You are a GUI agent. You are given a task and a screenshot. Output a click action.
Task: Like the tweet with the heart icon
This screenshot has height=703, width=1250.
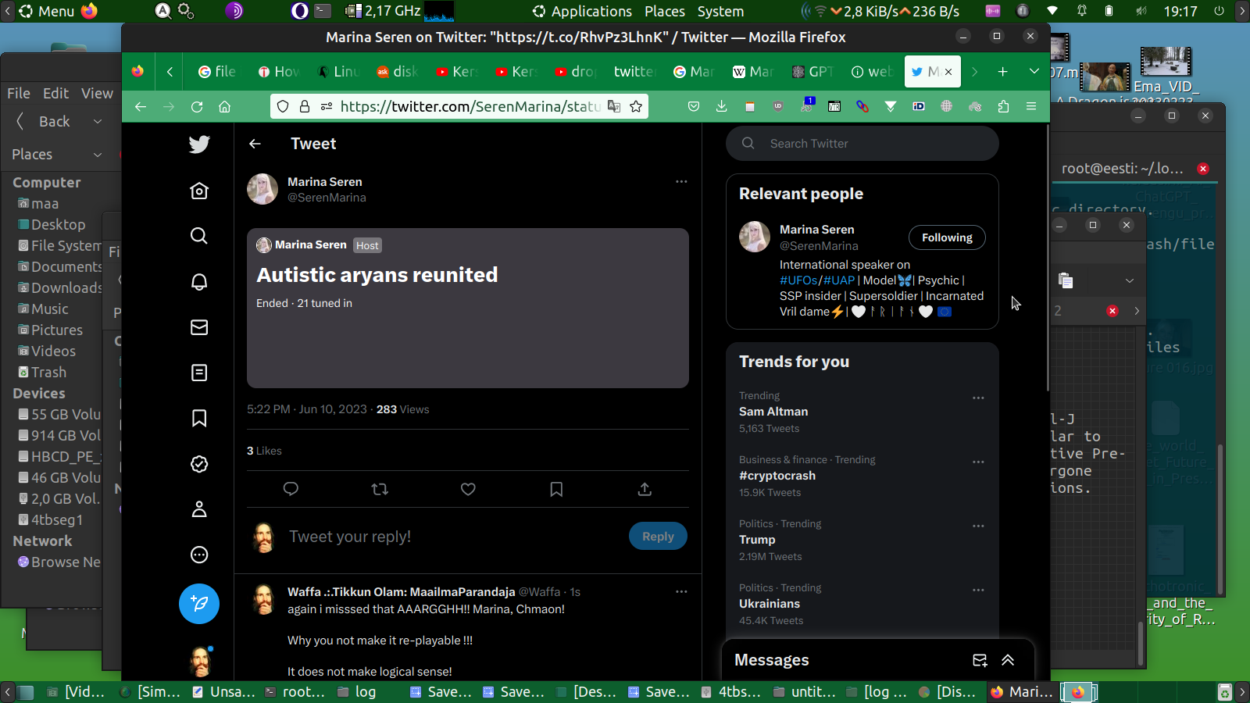pyautogui.click(x=468, y=489)
